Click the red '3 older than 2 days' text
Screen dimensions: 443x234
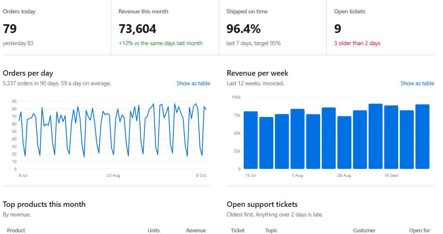(x=357, y=43)
